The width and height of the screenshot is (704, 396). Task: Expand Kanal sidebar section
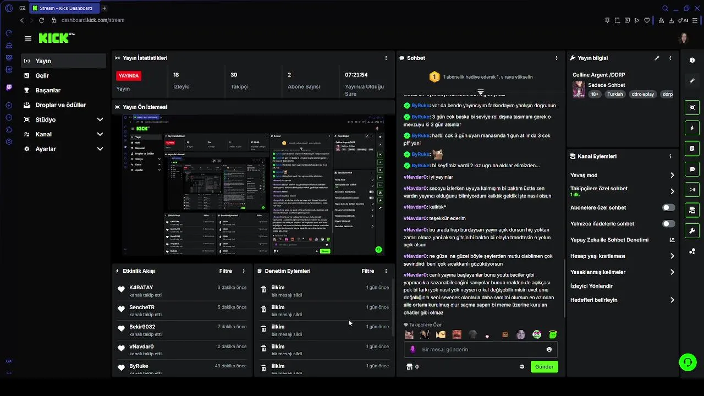pos(100,134)
